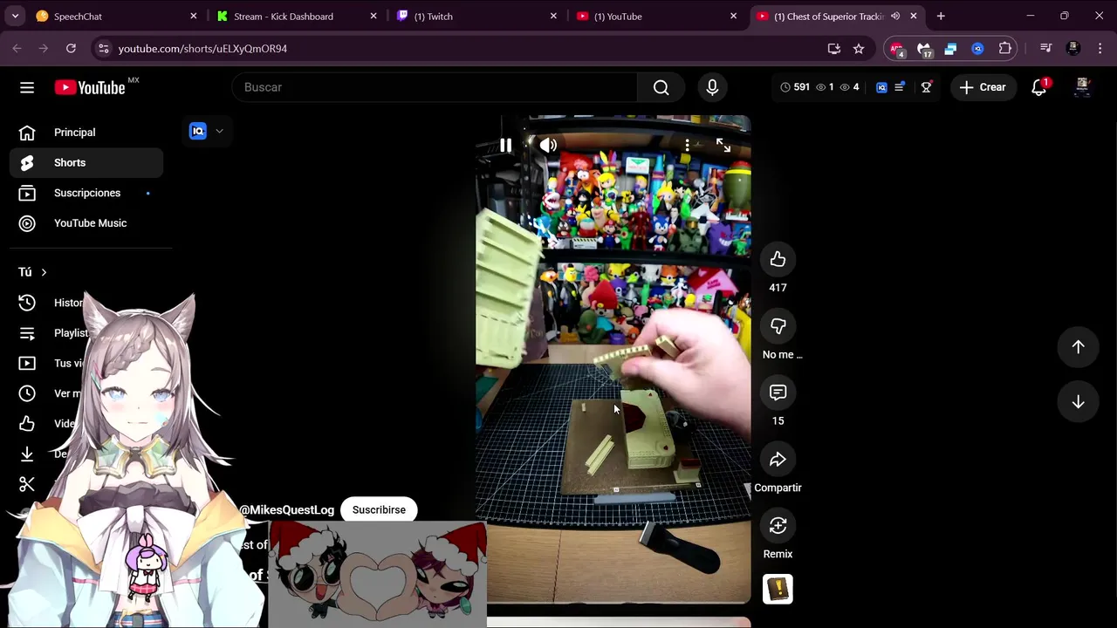1117x628 pixels.
Task: Click the Ver más tarde clock icon
Action: (x=27, y=393)
